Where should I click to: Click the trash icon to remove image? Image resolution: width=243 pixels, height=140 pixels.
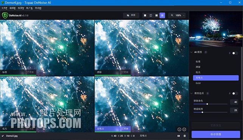pos(184,136)
